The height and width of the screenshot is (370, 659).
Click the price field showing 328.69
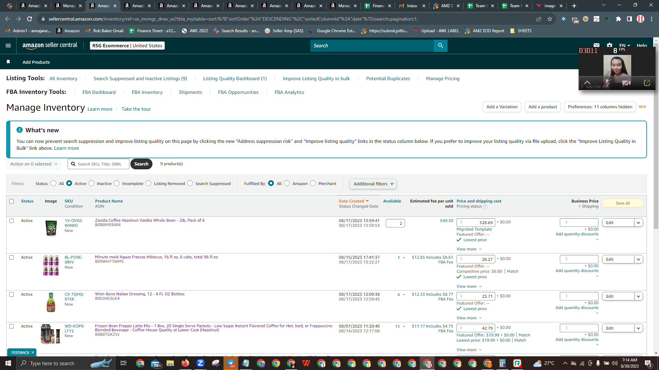pos(476,223)
